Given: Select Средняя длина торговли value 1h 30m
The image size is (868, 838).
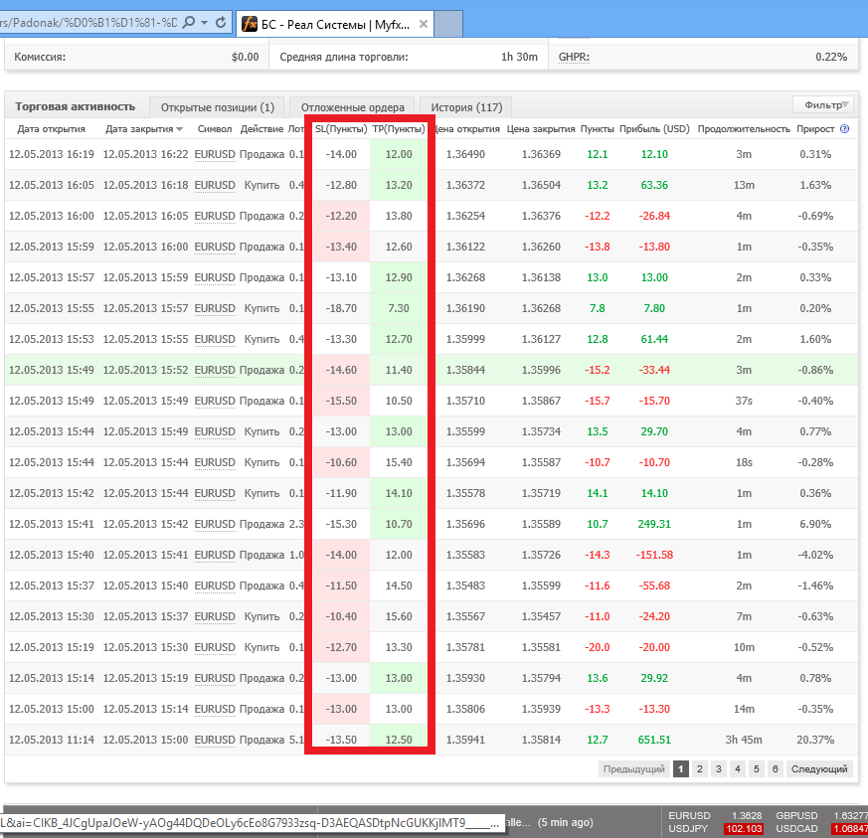Looking at the screenshot, I should pos(519,57).
